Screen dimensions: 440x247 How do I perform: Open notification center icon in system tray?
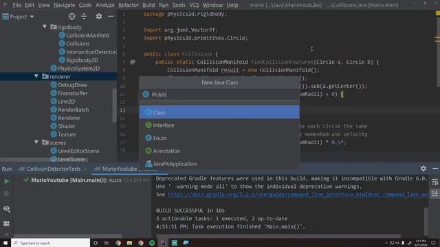pyautogui.click(x=434, y=243)
